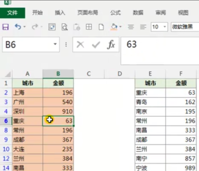Open the Redo history dropdown arrow

click(41, 27)
